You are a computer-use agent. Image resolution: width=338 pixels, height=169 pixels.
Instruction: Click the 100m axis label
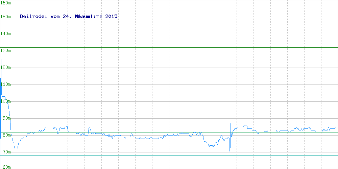click(x=6, y=101)
